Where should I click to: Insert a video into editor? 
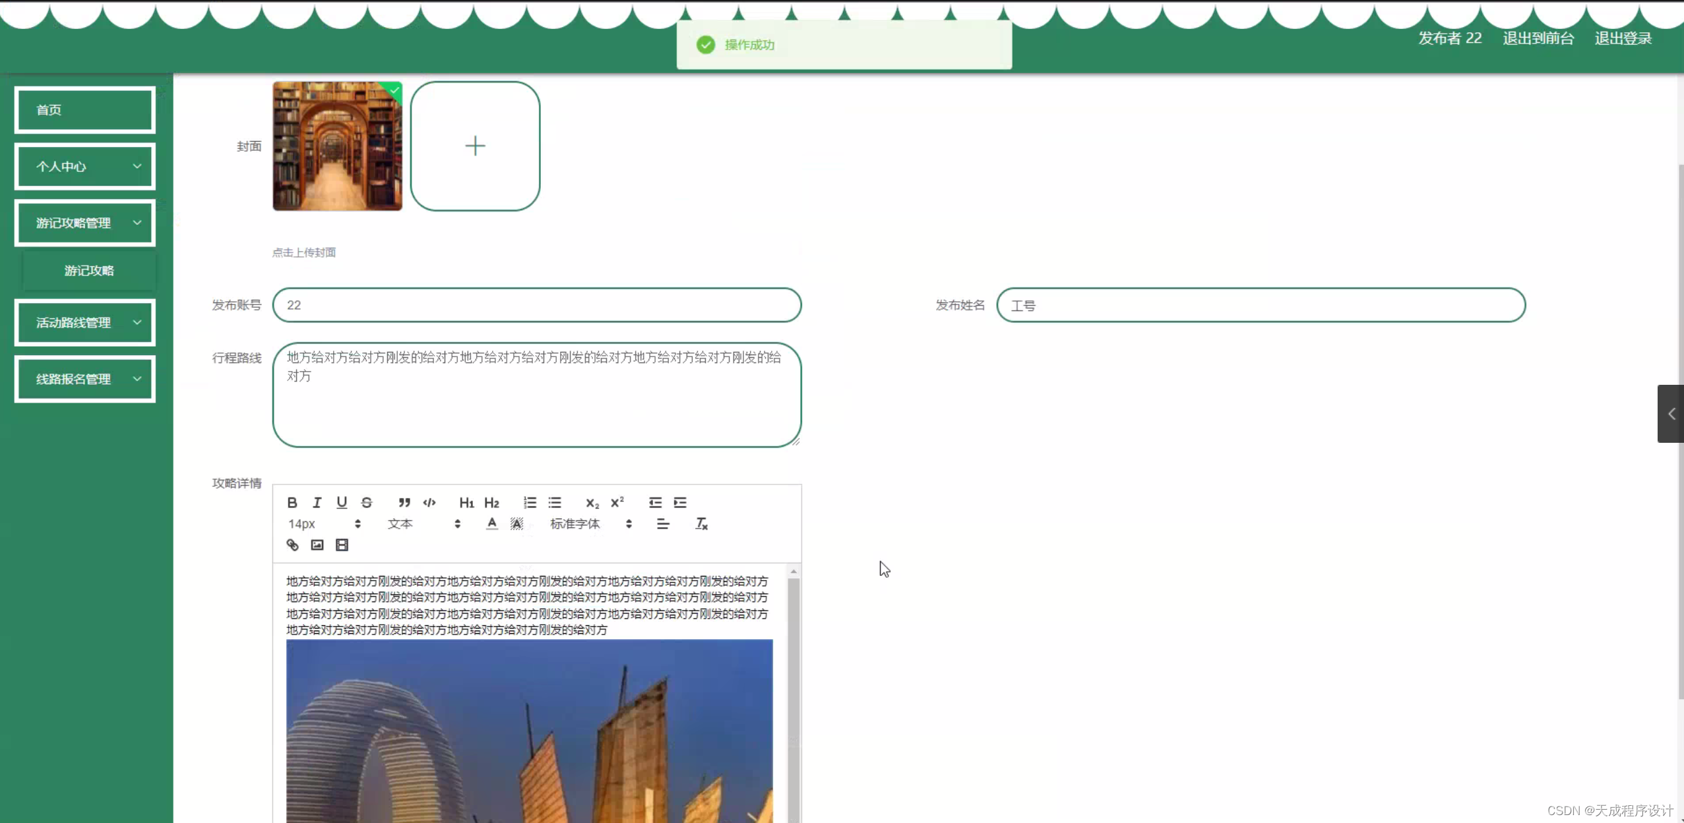[x=342, y=545]
